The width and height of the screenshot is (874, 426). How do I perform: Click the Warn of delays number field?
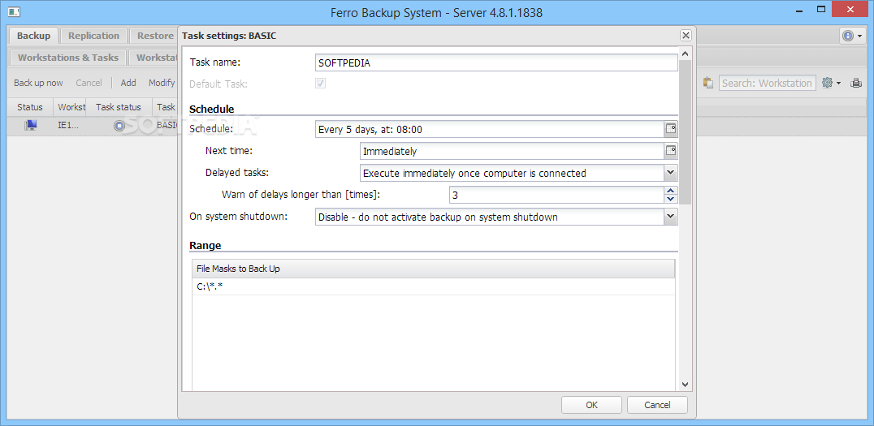click(x=557, y=195)
